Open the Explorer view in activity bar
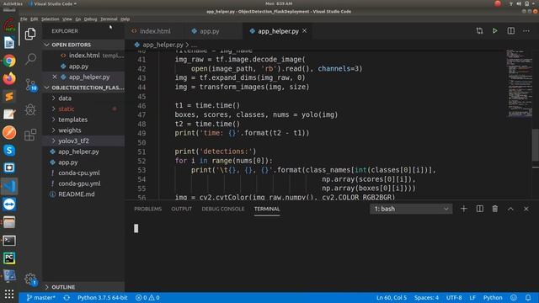Image resolution: width=539 pixels, height=303 pixels. click(30, 34)
